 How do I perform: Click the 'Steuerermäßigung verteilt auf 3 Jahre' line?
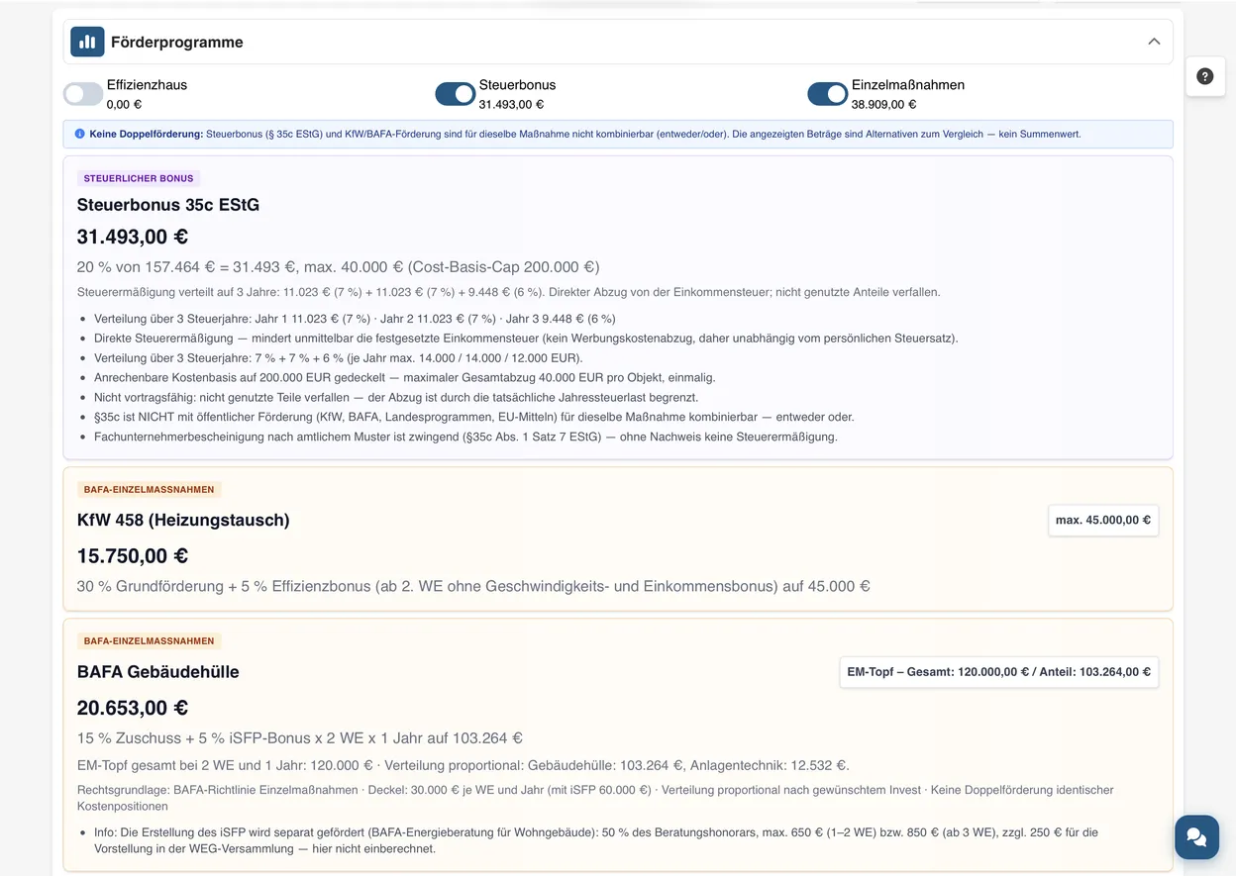coord(508,292)
